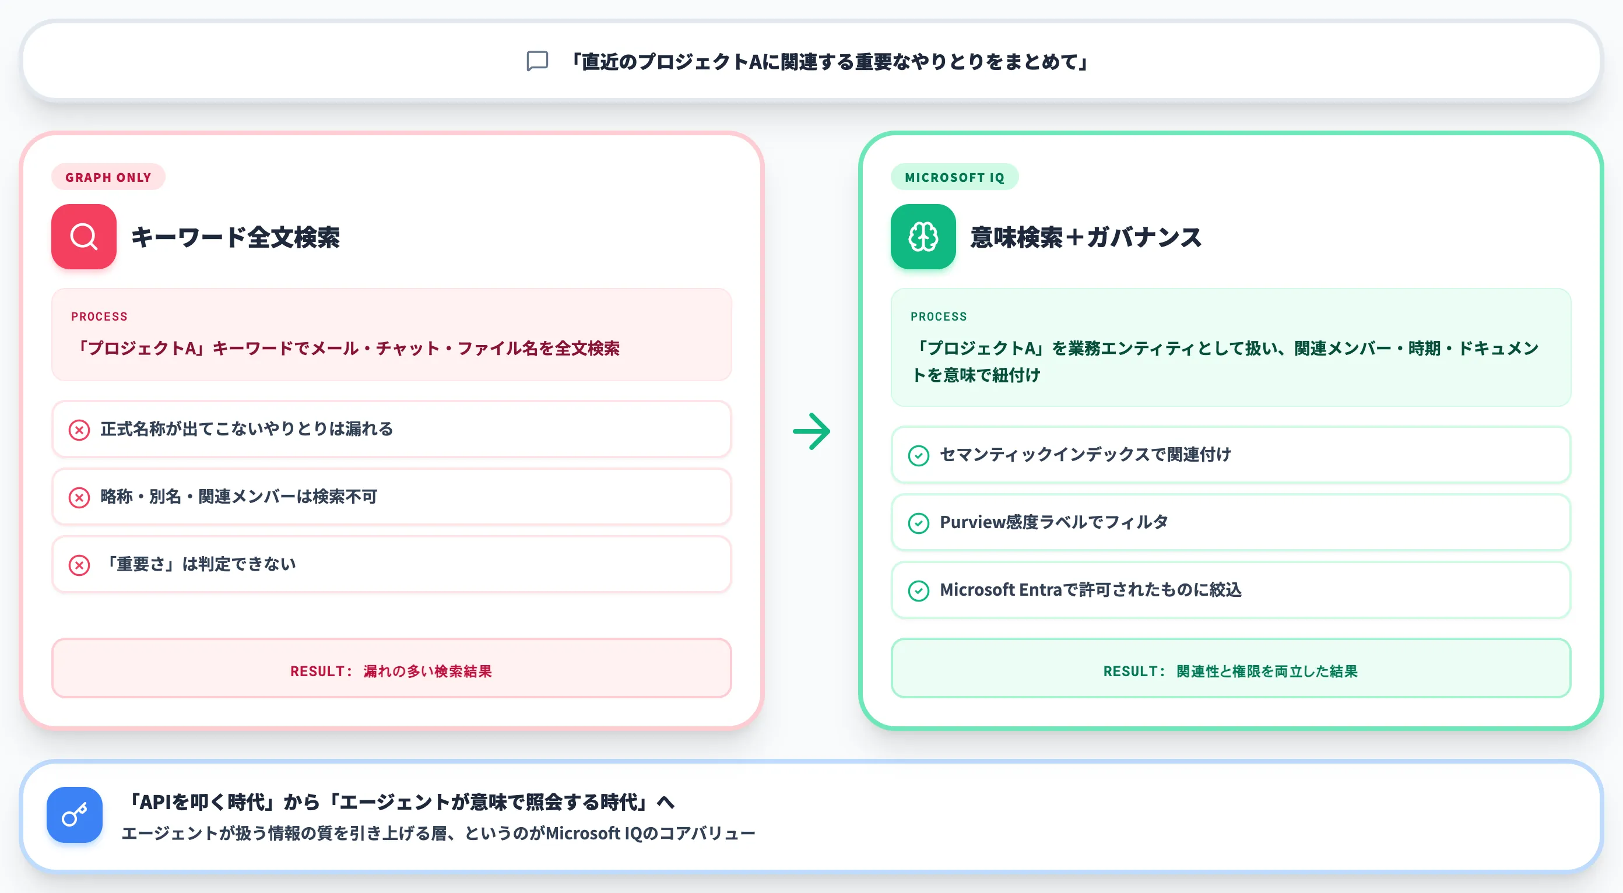Select row セマンティックインデックスで関連付け
The height and width of the screenshot is (893, 1623).
pos(1231,454)
